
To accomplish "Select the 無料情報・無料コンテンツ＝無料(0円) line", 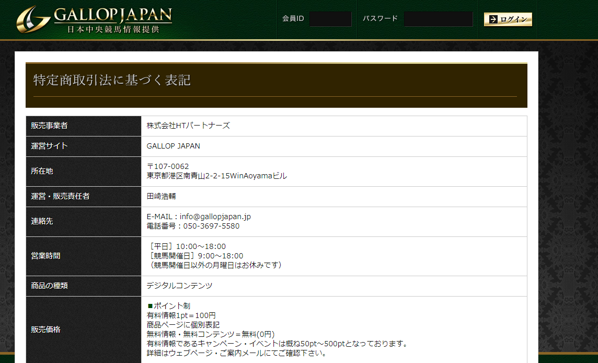I will 211,334.
